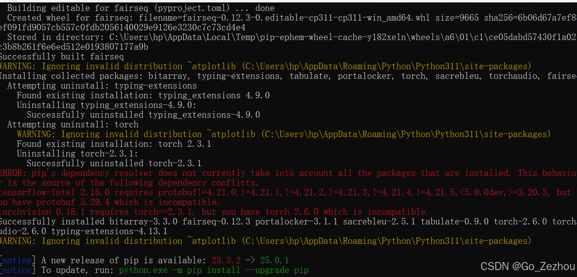Image resolution: width=577 pixels, height=277 pixels.
Task: Click the "To update, run:" text
Action: point(77,270)
